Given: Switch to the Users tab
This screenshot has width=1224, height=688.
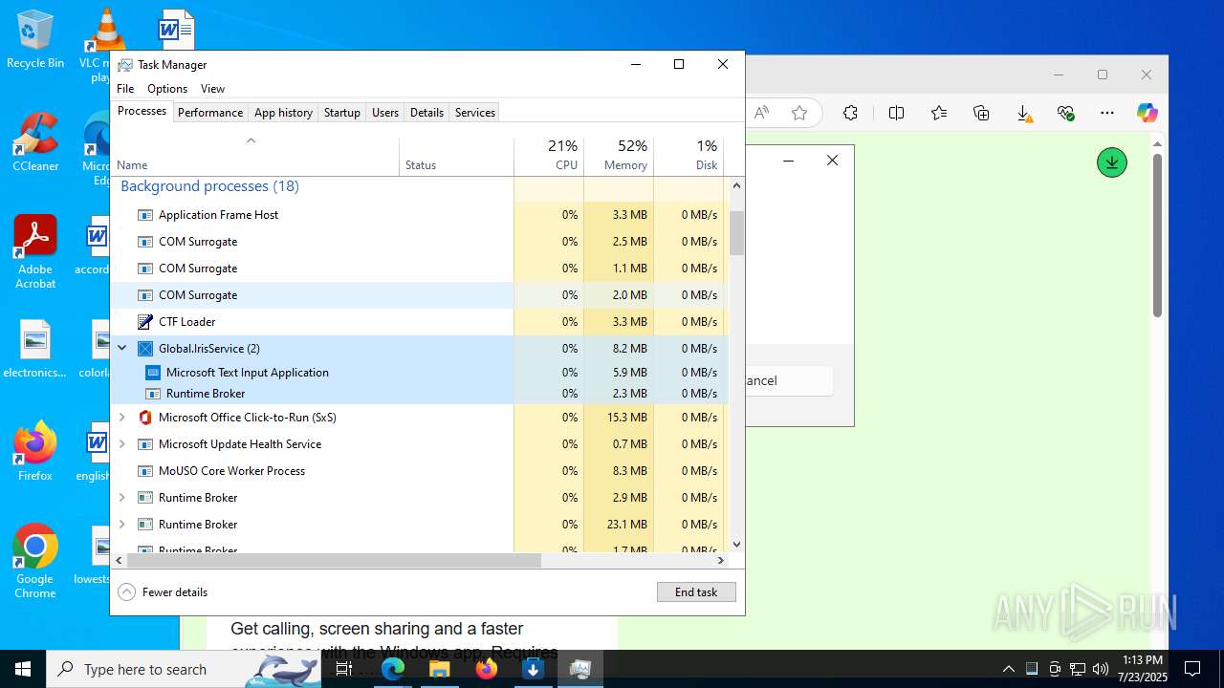Looking at the screenshot, I should pos(385,113).
